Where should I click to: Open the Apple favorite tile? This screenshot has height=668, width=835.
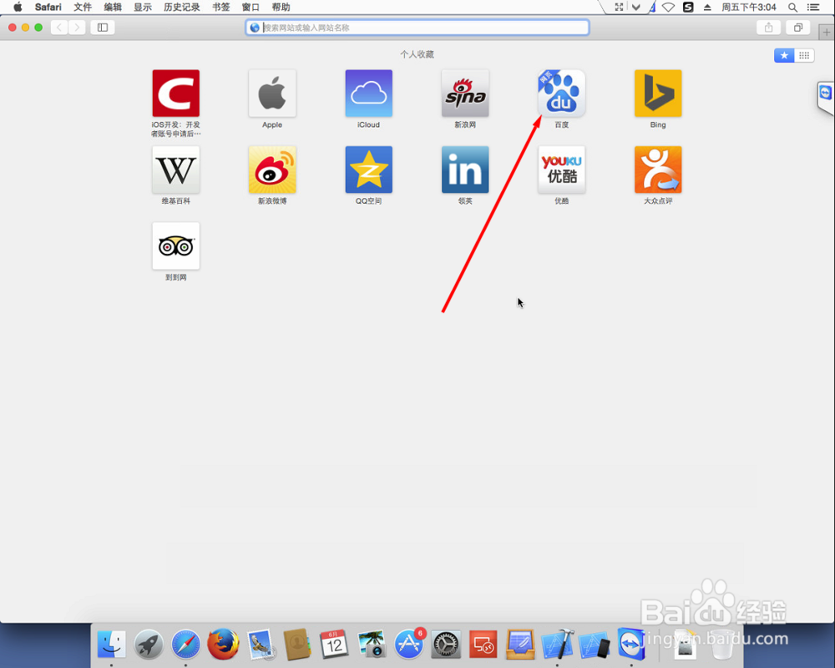click(272, 94)
